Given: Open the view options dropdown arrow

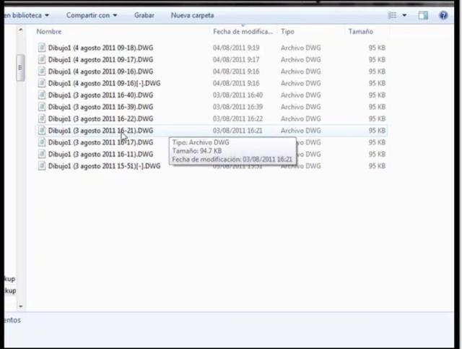Looking at the screenshot, I should point(404,15).
